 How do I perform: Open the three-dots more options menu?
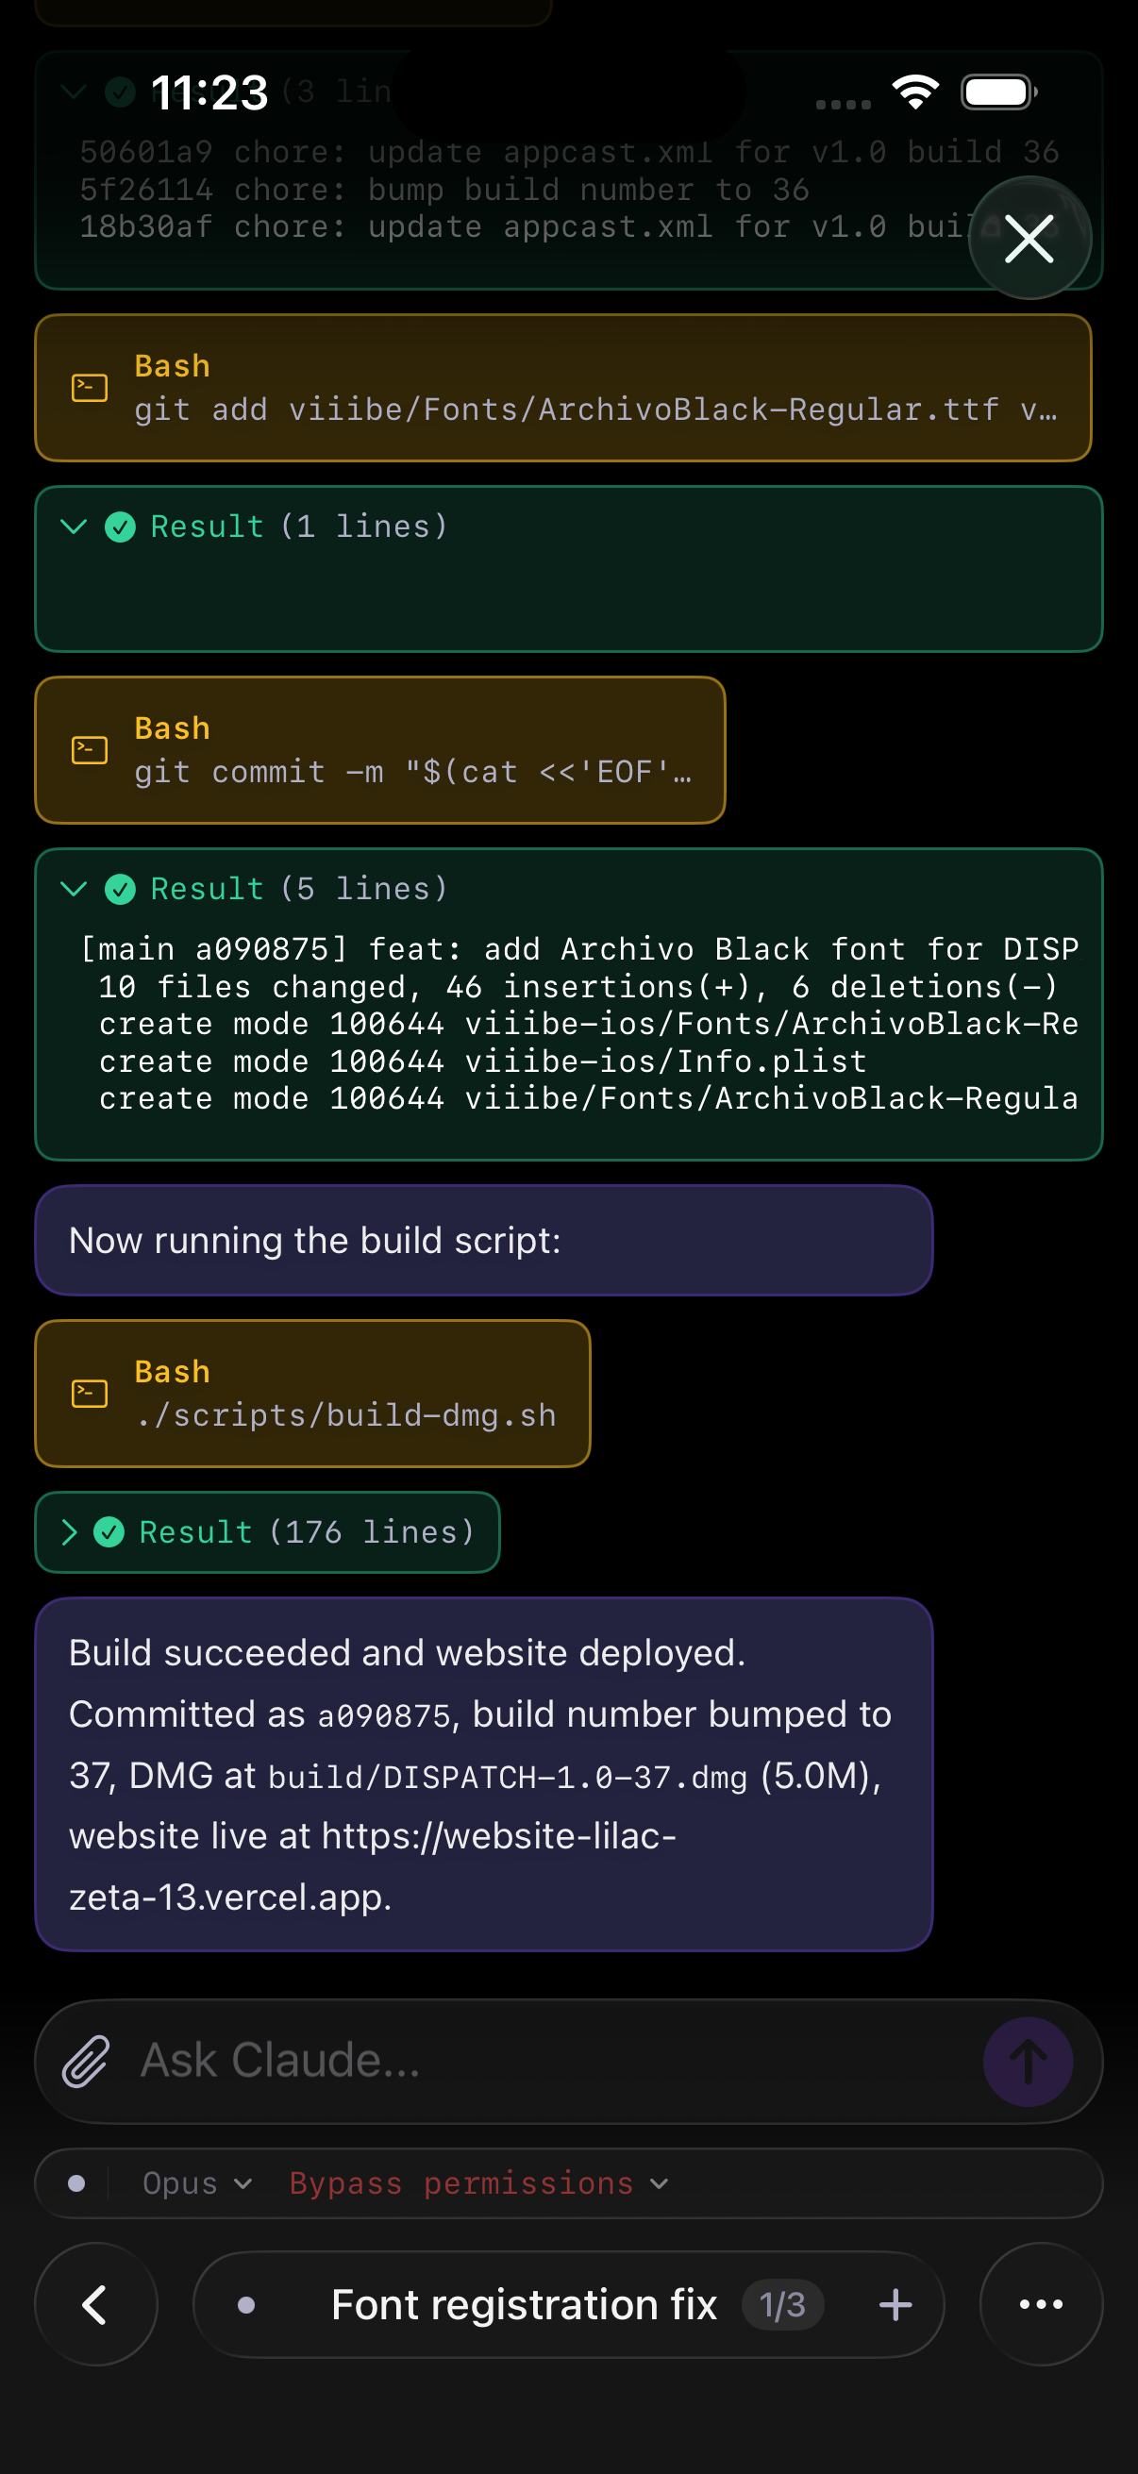pos(1040,2304)
